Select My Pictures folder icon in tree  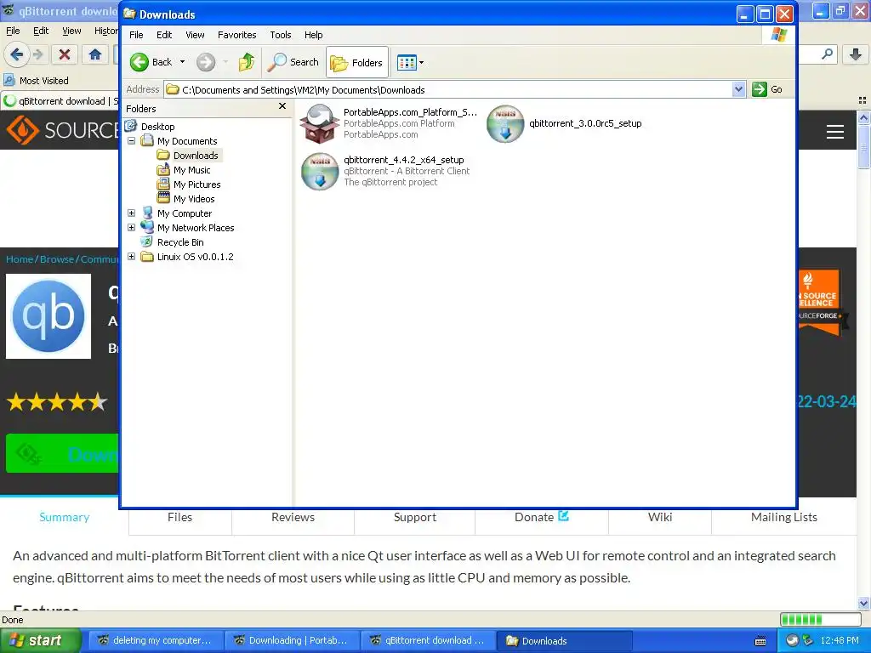[162, 184]
